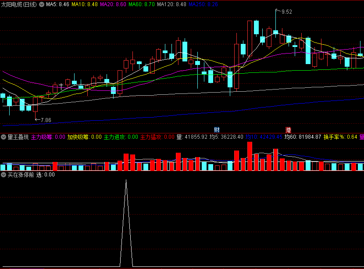
Task: Click the 量: 41855.92 volume value
Action: (x=192, y=137)
